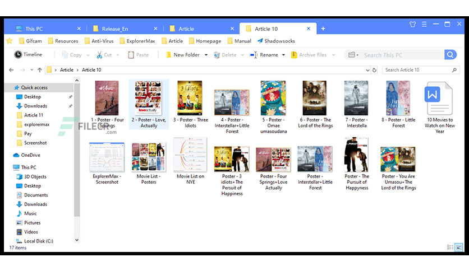469x271 pixels.
Task: Click the Rename tool
Action: click(264, 55)
